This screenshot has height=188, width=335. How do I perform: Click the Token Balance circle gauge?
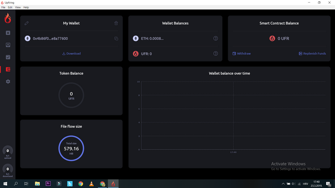71,95
